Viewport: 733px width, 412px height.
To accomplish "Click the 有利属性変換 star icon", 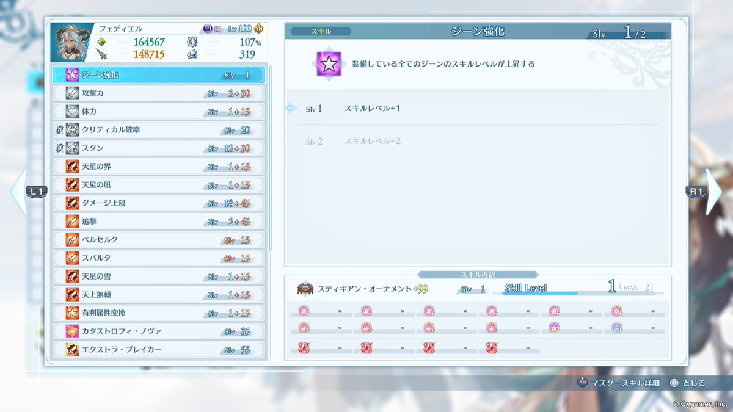I will pyautogui.click(x=73, y=313).
